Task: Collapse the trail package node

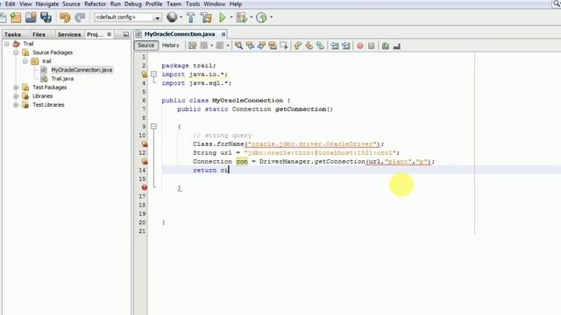Action: coord(25,61)
